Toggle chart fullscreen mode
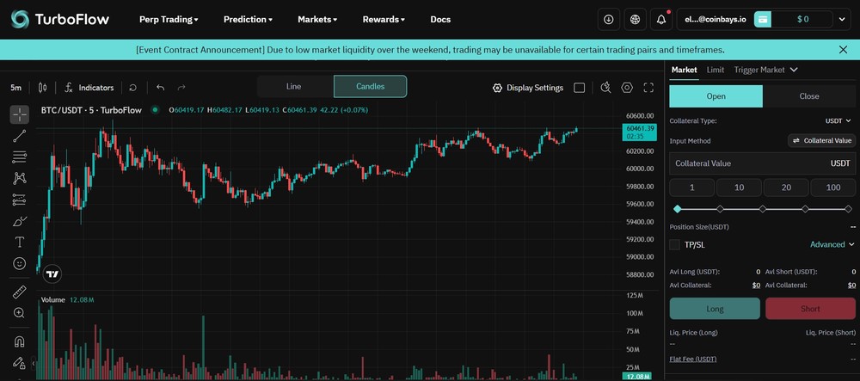The width and height of the screenshot is (860, 381). coord(648,88)
